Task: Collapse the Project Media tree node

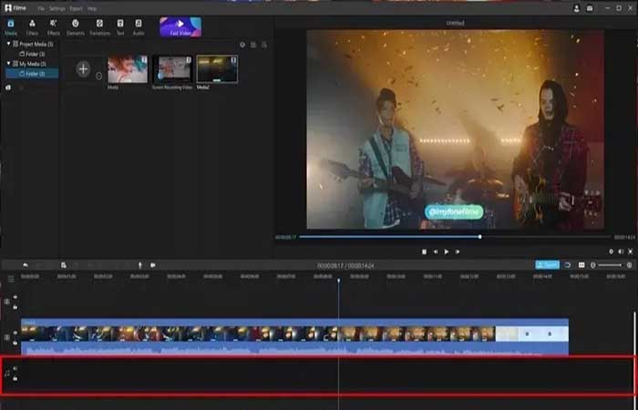Action: 8,44
